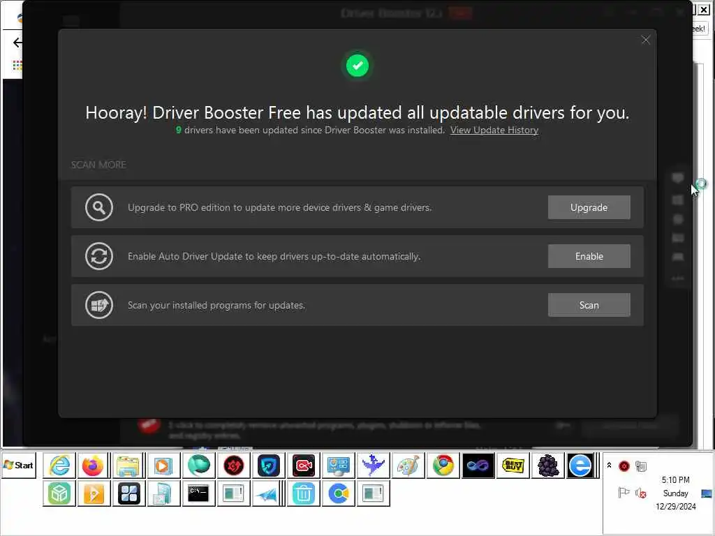Open the Best Buy taskbar icon
This screenshot has height=536, width=715.
coord(513,466)
